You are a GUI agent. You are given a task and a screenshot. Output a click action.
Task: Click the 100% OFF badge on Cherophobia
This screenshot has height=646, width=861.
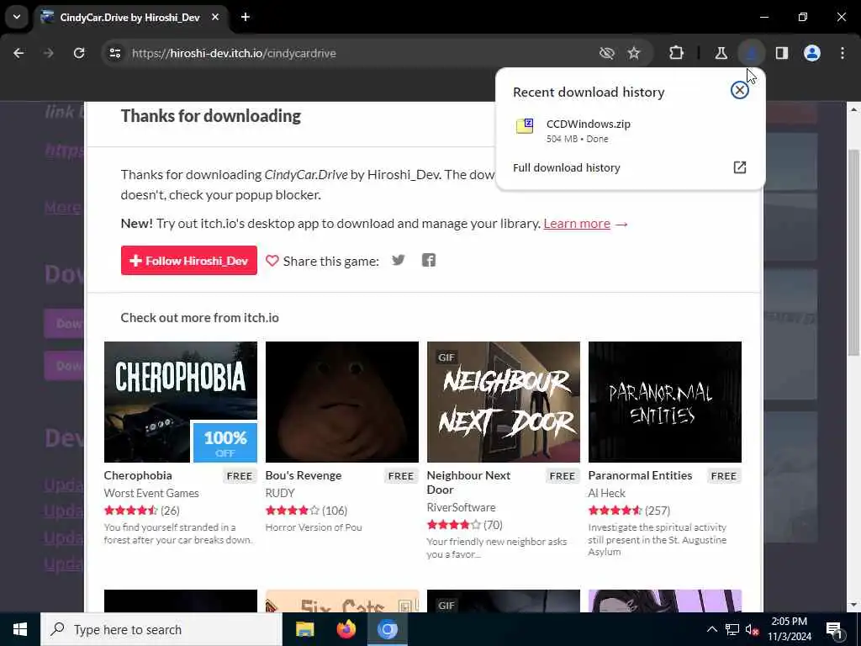tap(224, 442)
